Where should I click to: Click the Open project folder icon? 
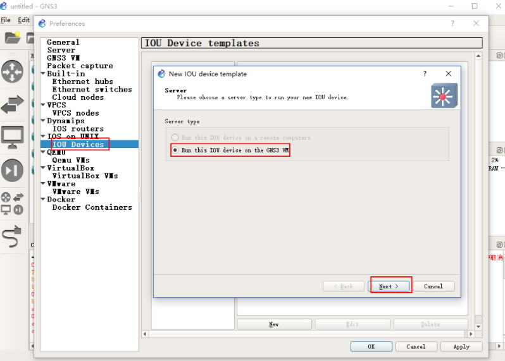[x=13, y=38]
